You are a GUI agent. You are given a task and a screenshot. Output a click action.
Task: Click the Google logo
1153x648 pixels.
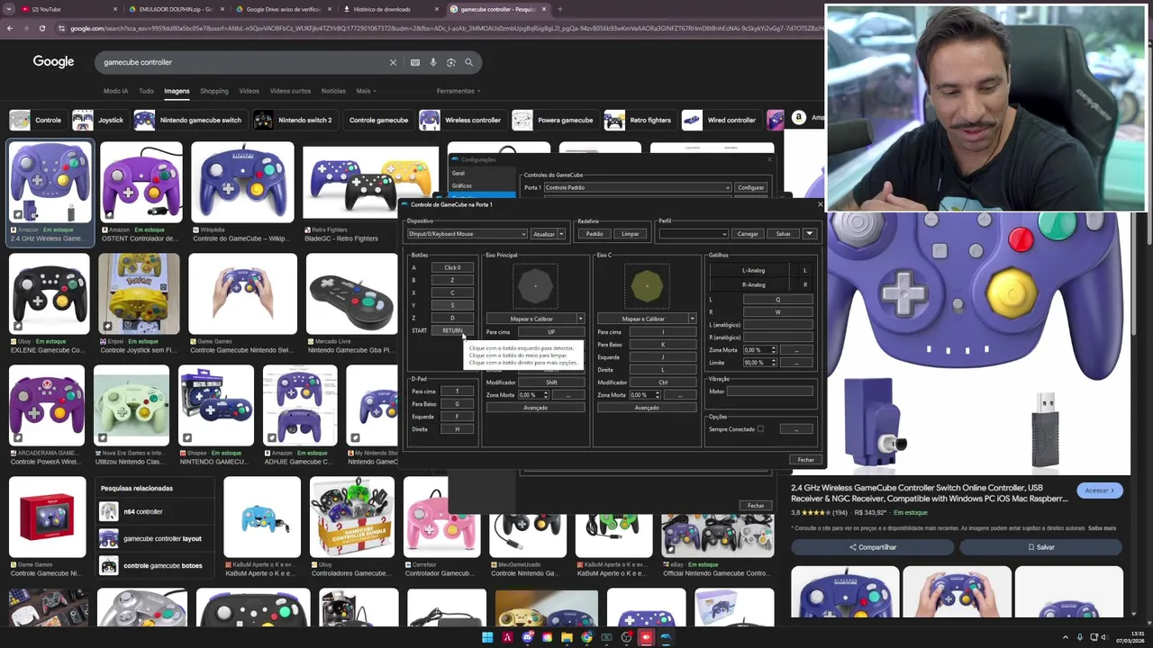[x=53, y=62]
